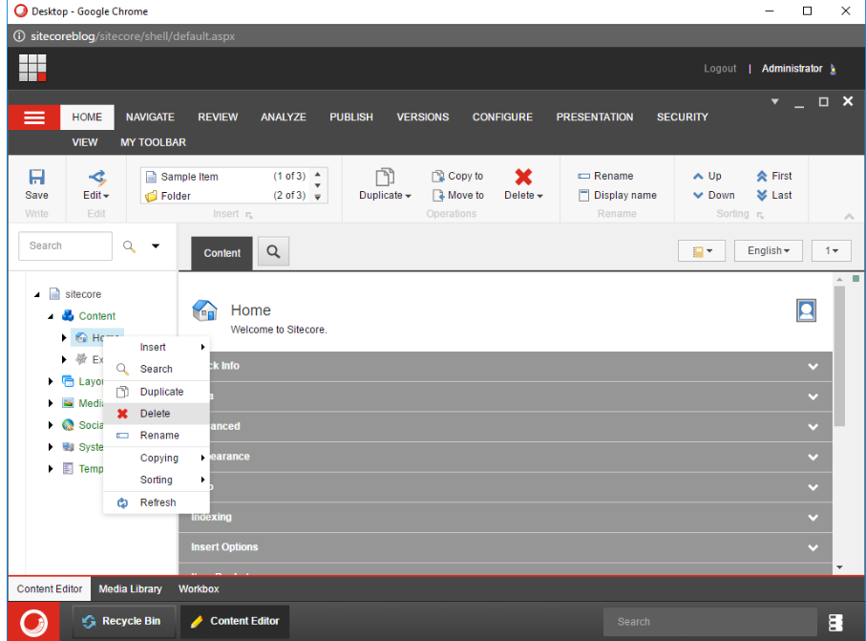Save the item with the floppy icon
The width and height of the screenshot is (866, 641).
click(36, 178)
